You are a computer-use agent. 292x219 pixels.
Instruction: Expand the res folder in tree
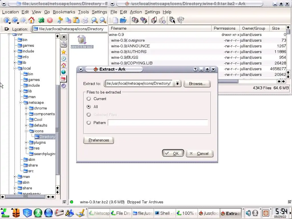pos(26,148)
